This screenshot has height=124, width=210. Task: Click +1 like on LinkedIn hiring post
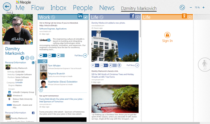[50, 55]
